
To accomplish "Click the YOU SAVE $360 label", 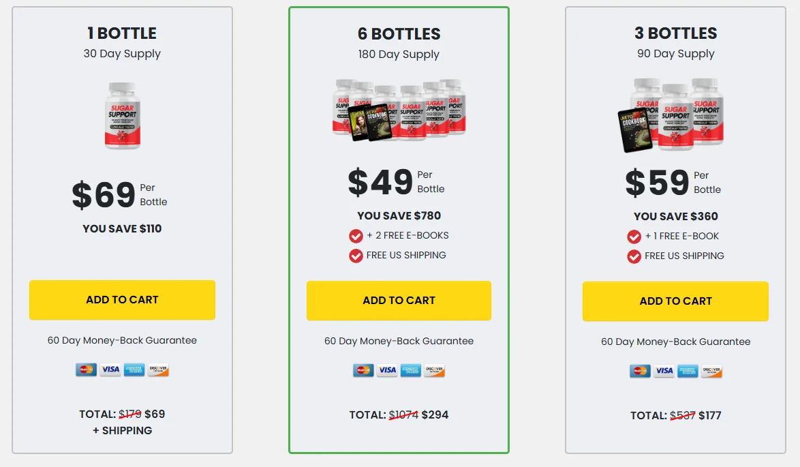I will coord(675,216).
